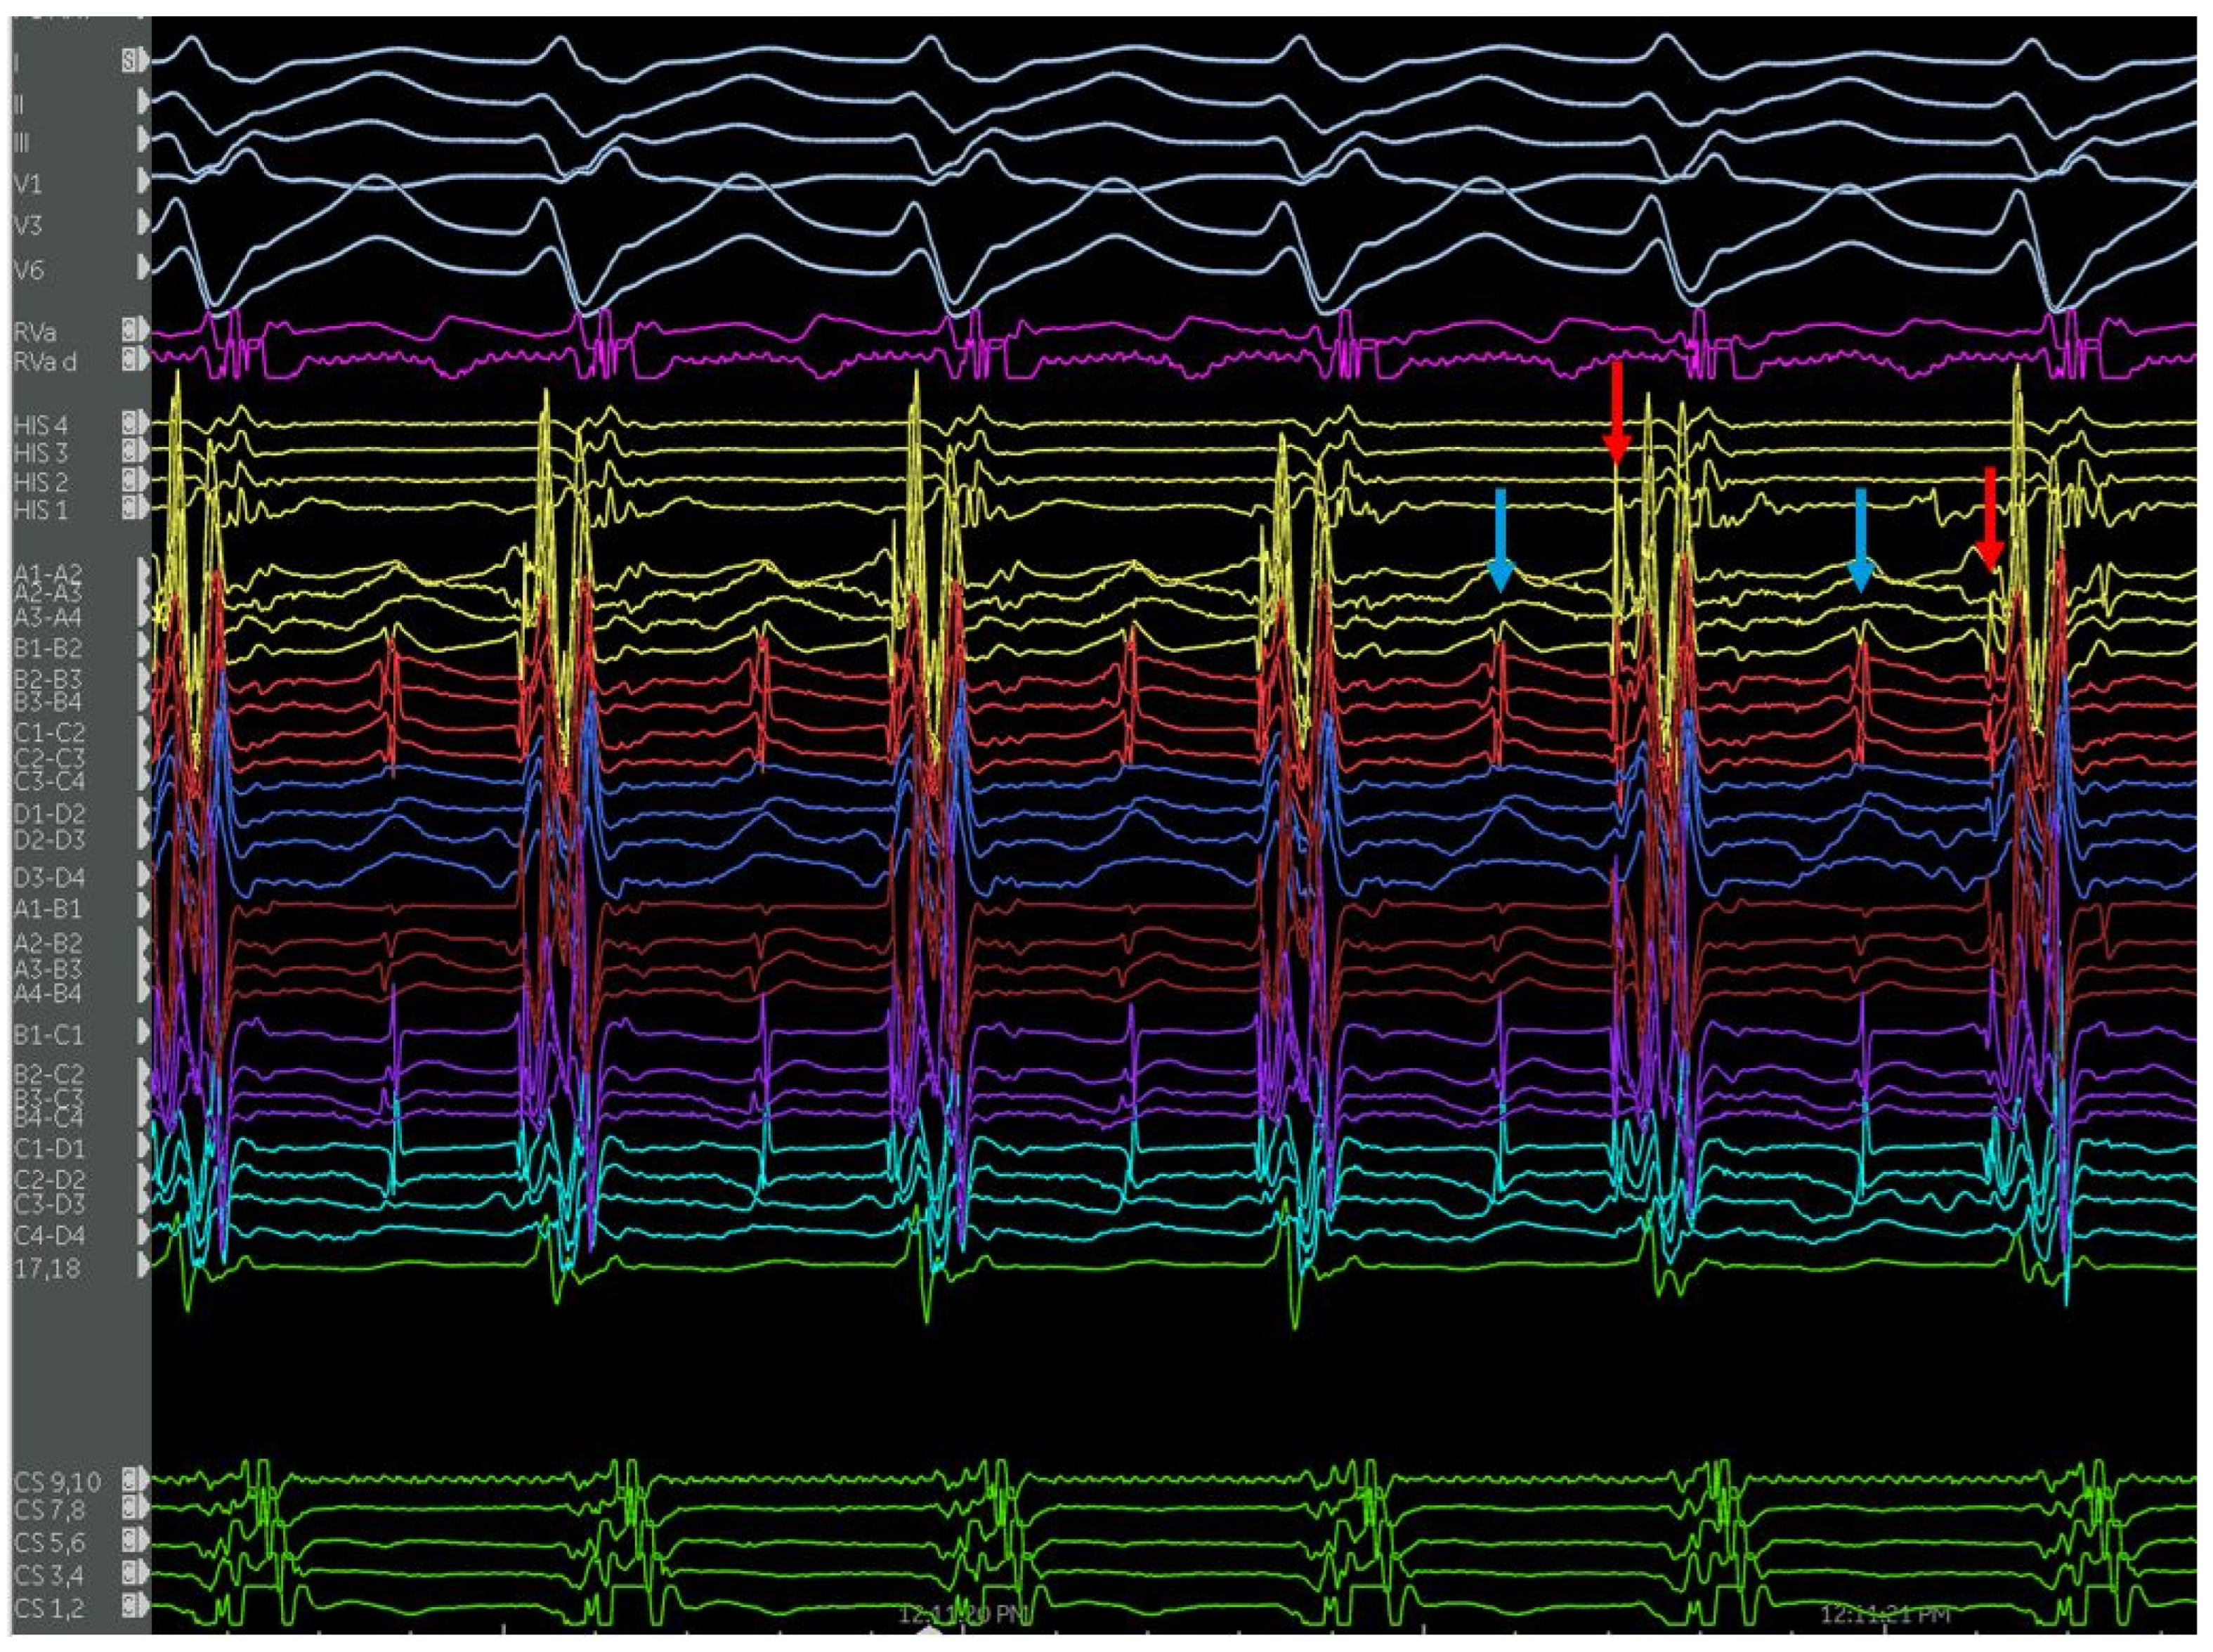This screenshot has width=2213, height=1652.
Task: Click the triangle marker for lead V6
Action: 144,267
